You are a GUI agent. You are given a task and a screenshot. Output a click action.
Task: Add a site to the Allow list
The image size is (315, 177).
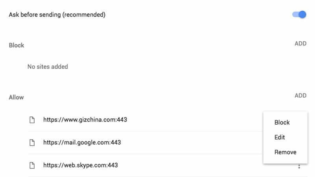300,96
